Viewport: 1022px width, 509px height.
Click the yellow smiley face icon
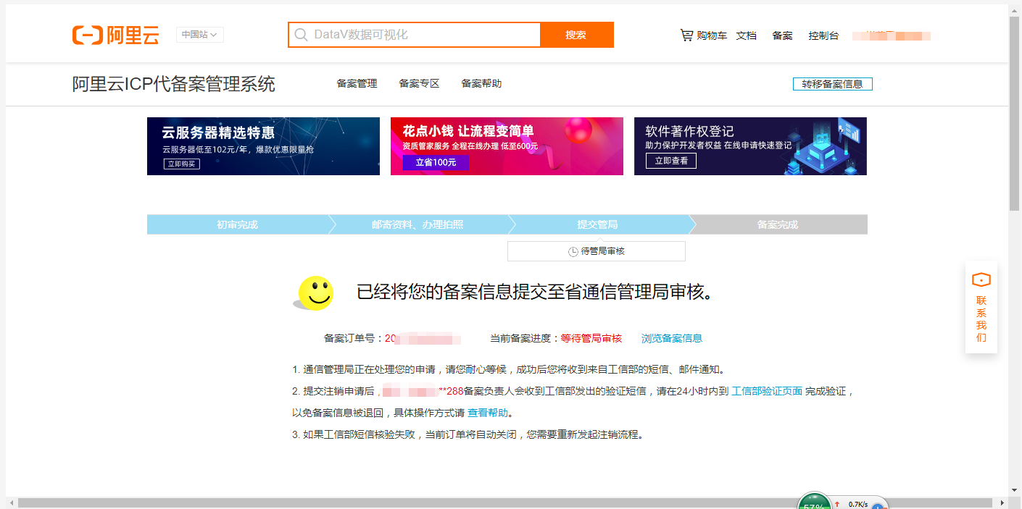(315, 293)
